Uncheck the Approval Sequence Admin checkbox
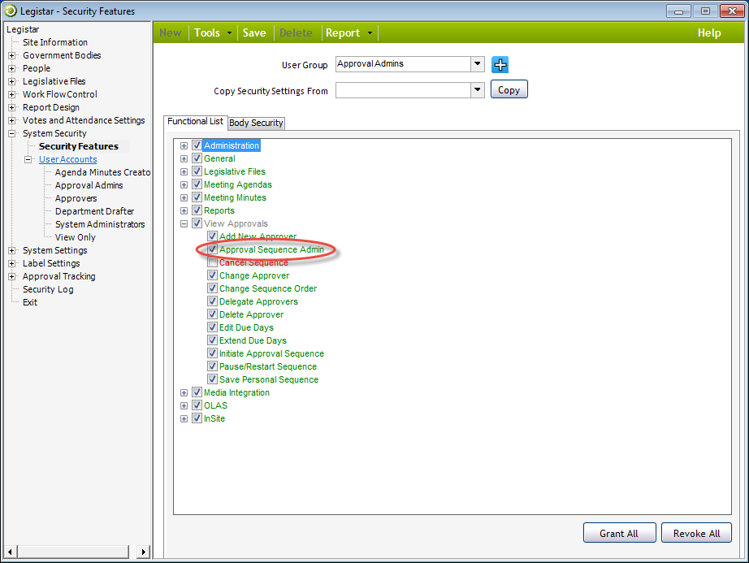Viewport: 749px width, 563px height. 213,249
